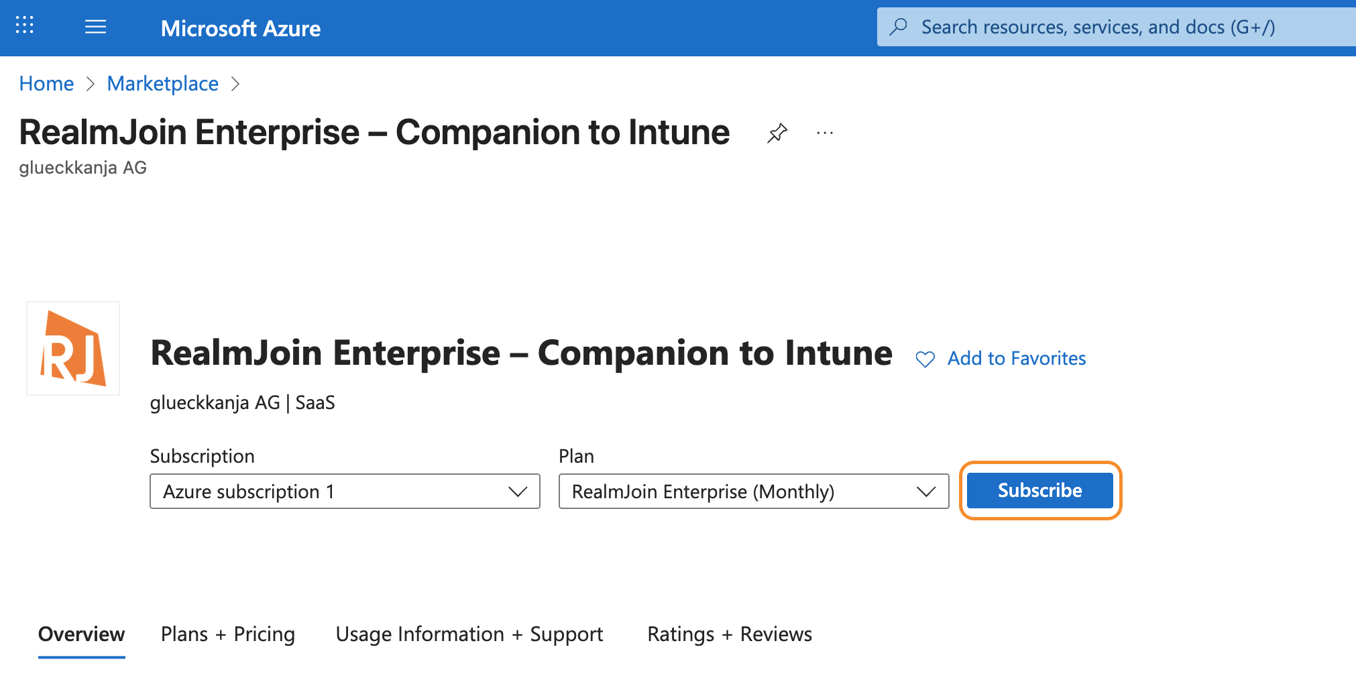Screen dimensions: 1356x684
Task: Open the Plans + Pricing tab
Action: 227,634
